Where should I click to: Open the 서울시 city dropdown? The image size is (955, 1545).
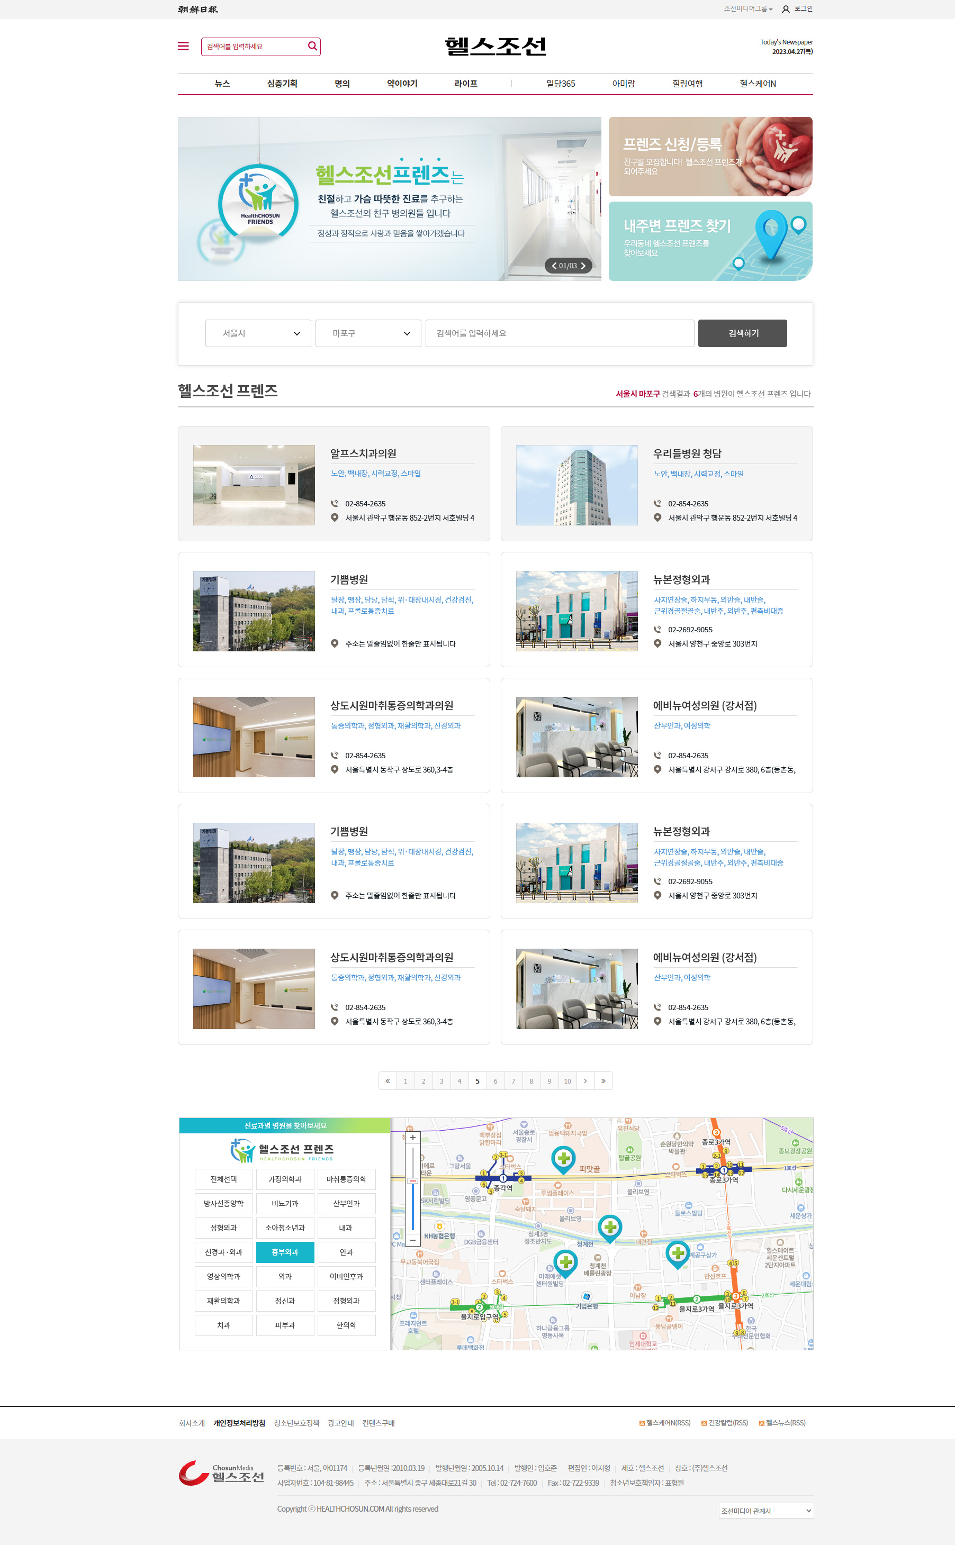(x=258, y=333)
